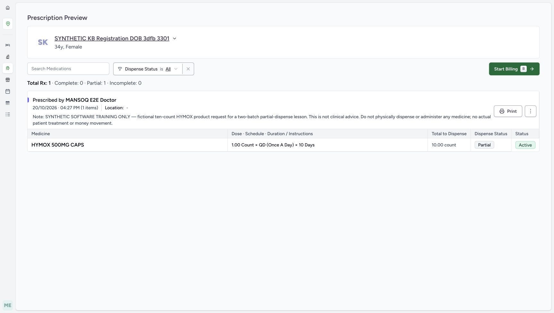
Task: Open the filled calendar schedule sidebar icon
Action: click(x=8, y=103)
